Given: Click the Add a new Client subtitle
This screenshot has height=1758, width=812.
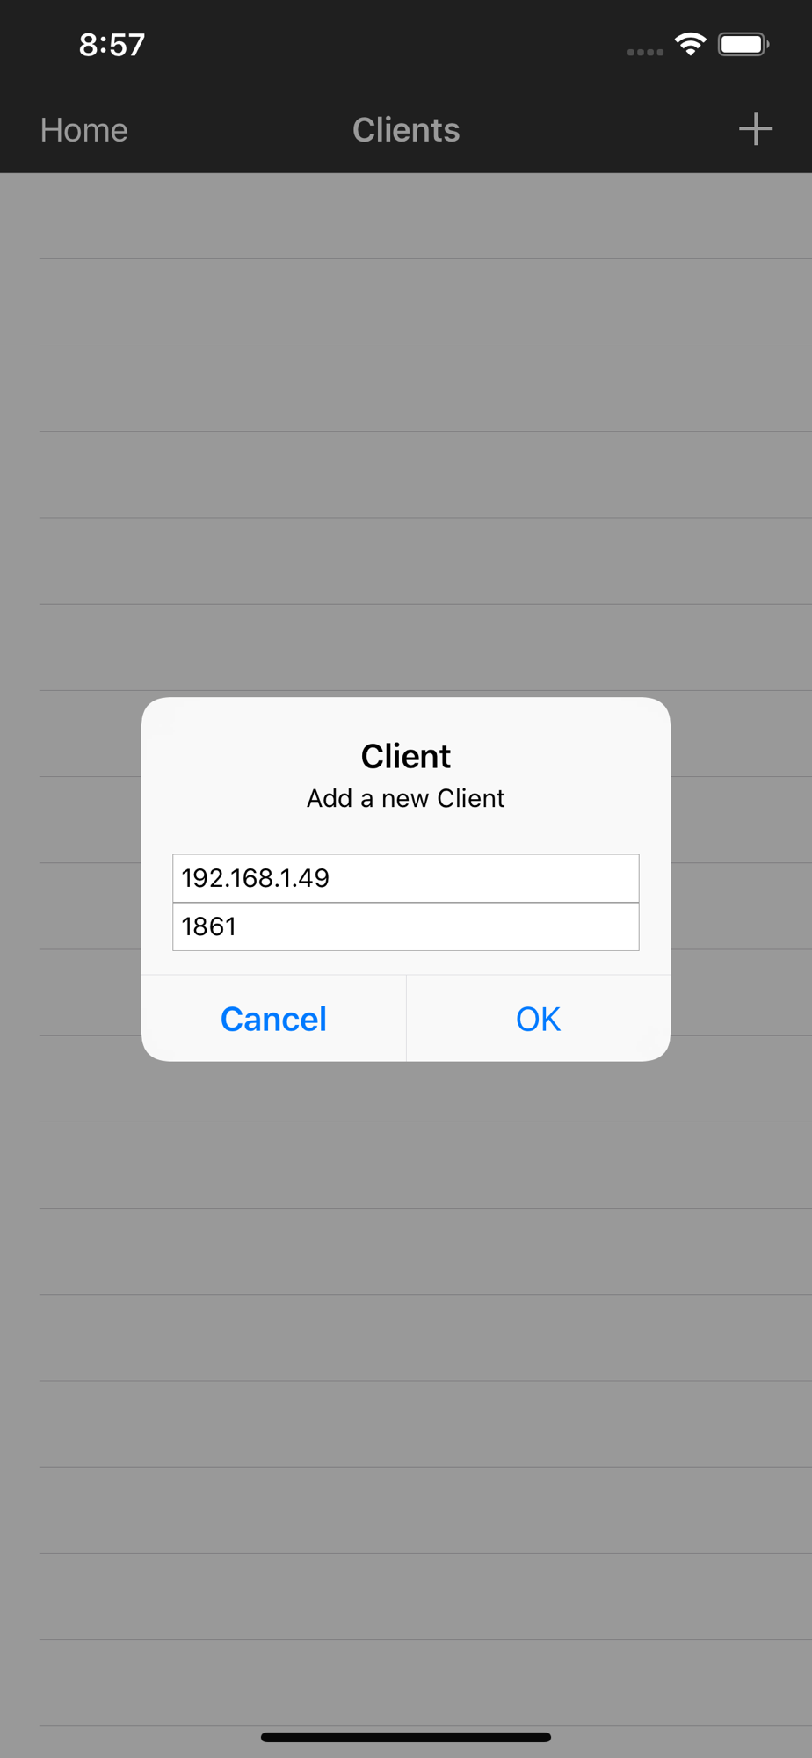Looking at the screenshot, I should point(406,798).
